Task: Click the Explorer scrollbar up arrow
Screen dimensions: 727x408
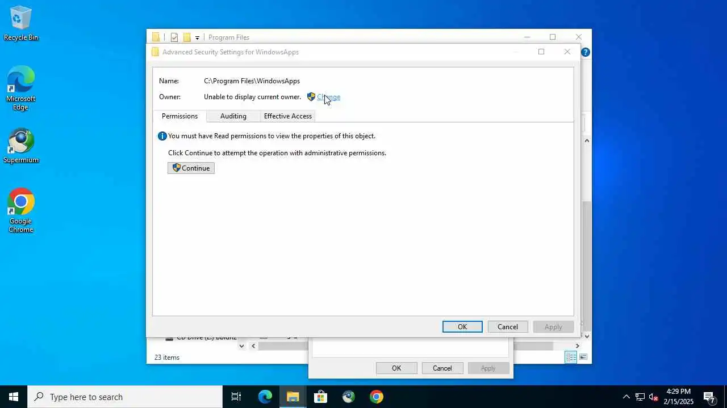Action: pos(587,141)
